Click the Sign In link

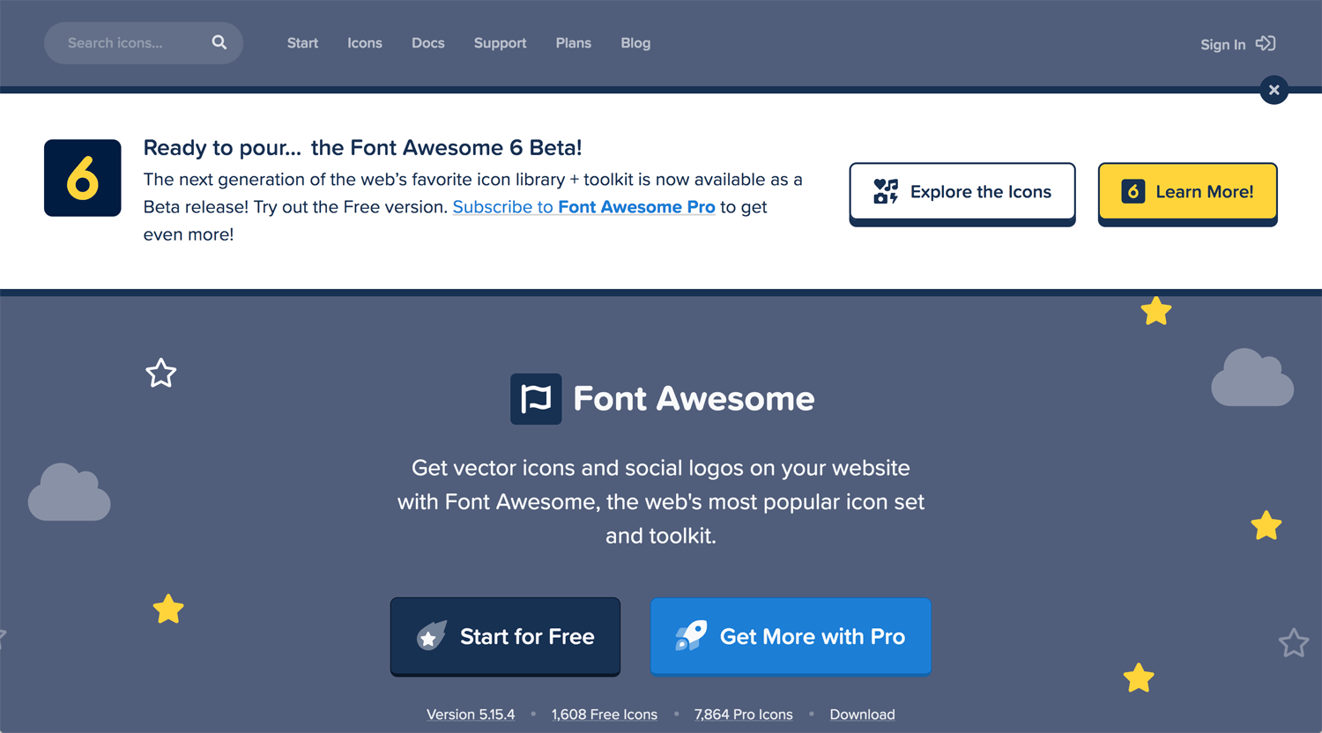pos(1223,44)
